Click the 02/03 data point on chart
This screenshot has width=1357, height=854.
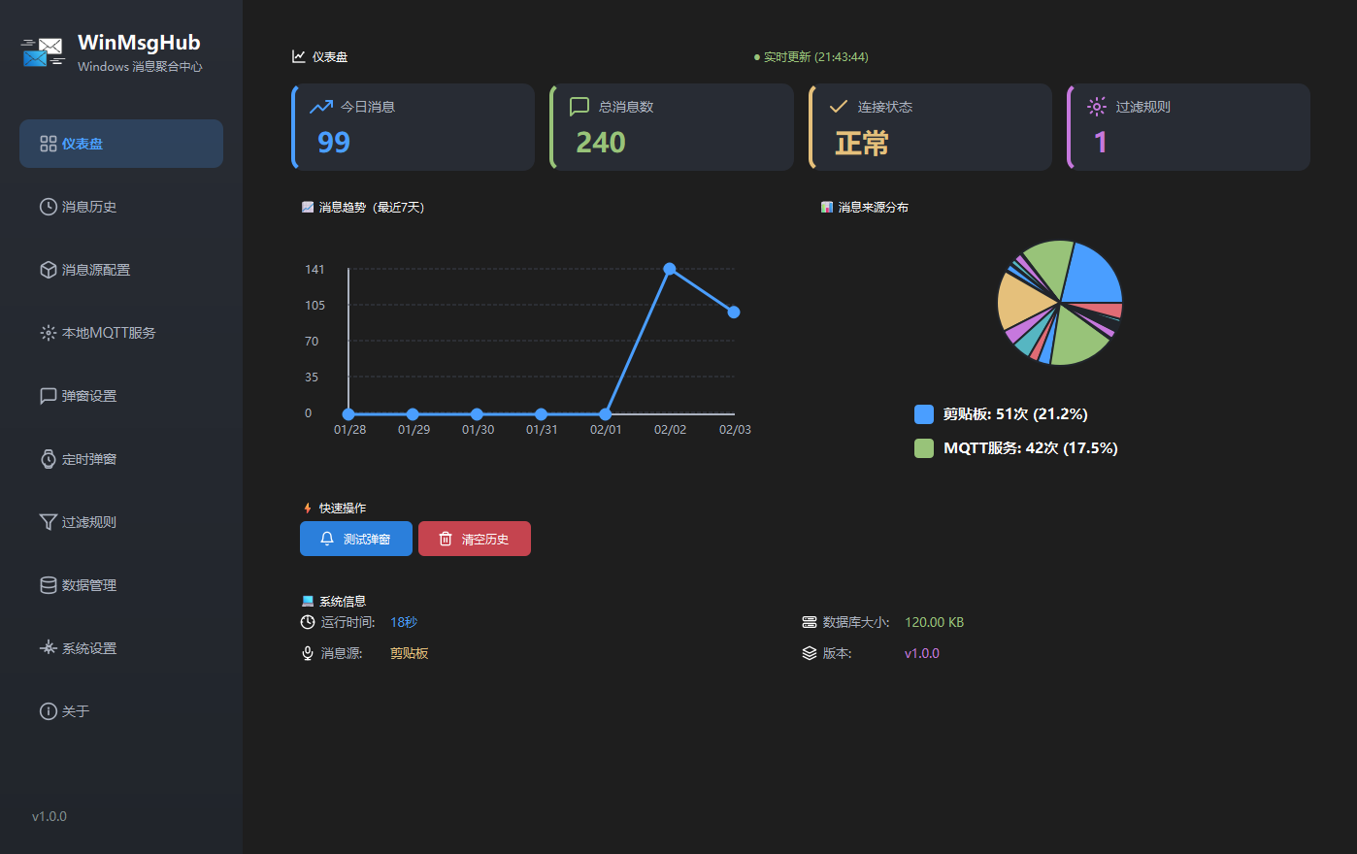coord(734,312)
